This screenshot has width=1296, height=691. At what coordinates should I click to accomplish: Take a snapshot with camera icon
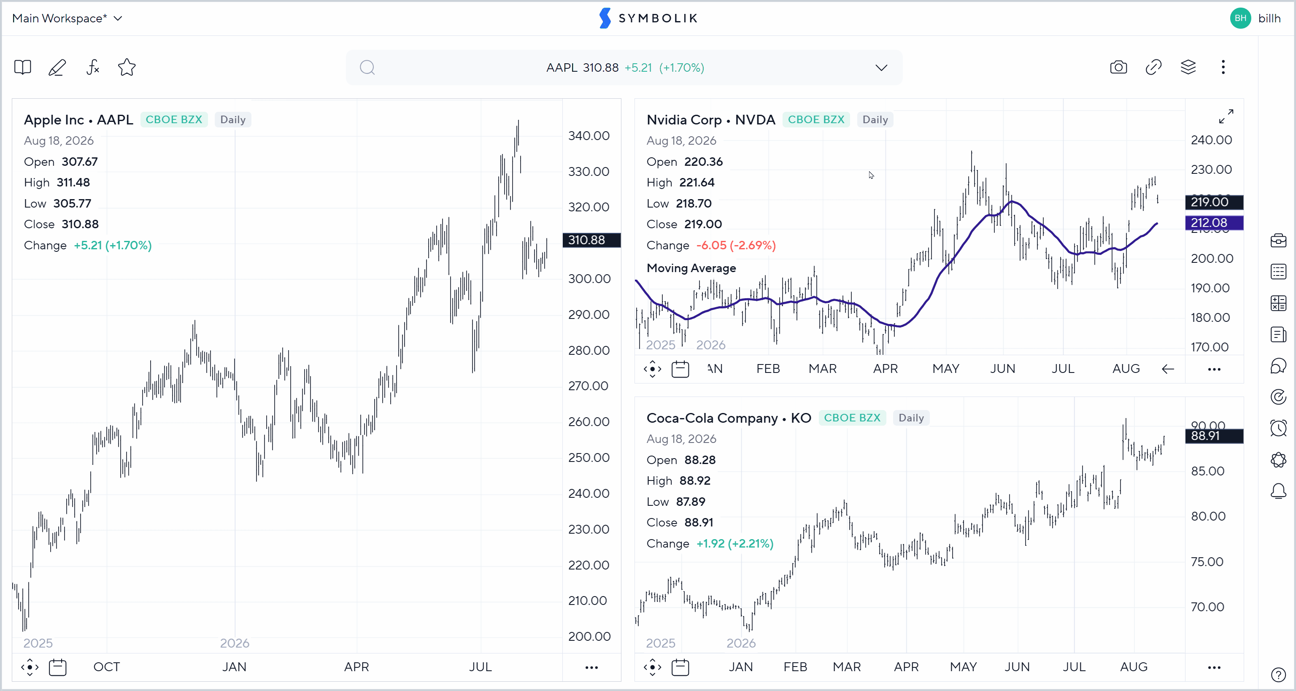pos(1118,67)
